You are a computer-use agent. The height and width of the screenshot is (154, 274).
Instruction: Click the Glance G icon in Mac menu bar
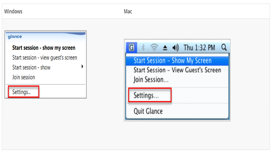pyautogui.click(x=132, y=47)
